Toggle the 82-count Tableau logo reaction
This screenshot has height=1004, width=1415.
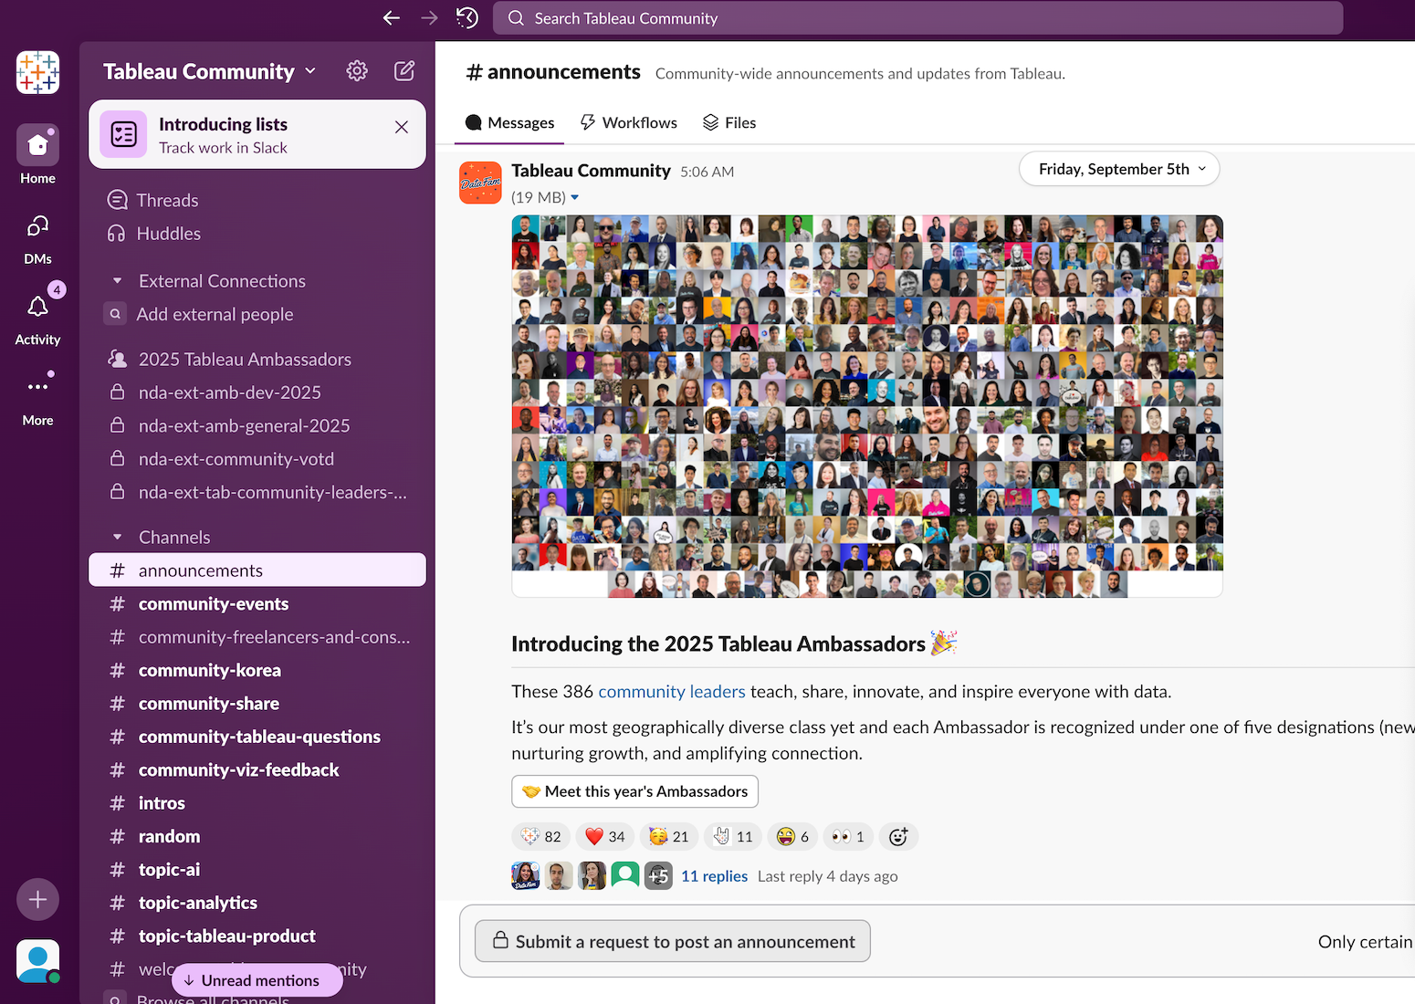pos(541,837)
